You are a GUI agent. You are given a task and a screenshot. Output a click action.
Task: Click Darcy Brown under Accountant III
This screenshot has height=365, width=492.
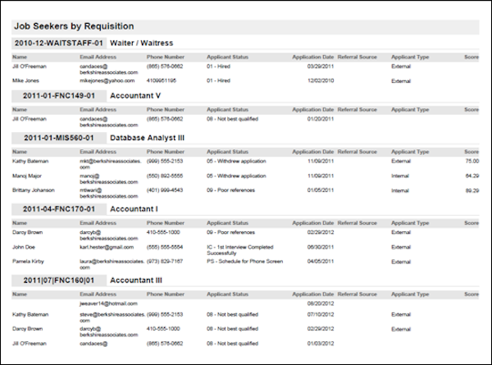[28, 329]
